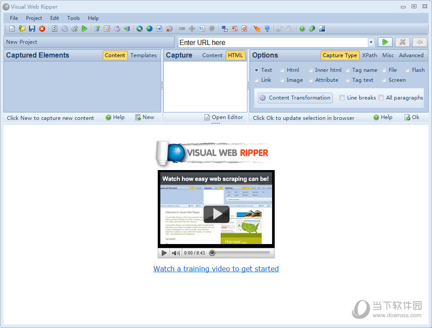432x328 pixels.
Task: Open the Tools menu
Action: pyautogui.click(x=73, y=18)
